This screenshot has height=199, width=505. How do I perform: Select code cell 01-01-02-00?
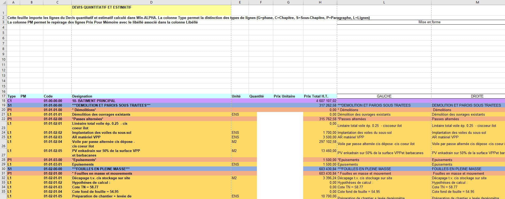[x=57, y=119]
